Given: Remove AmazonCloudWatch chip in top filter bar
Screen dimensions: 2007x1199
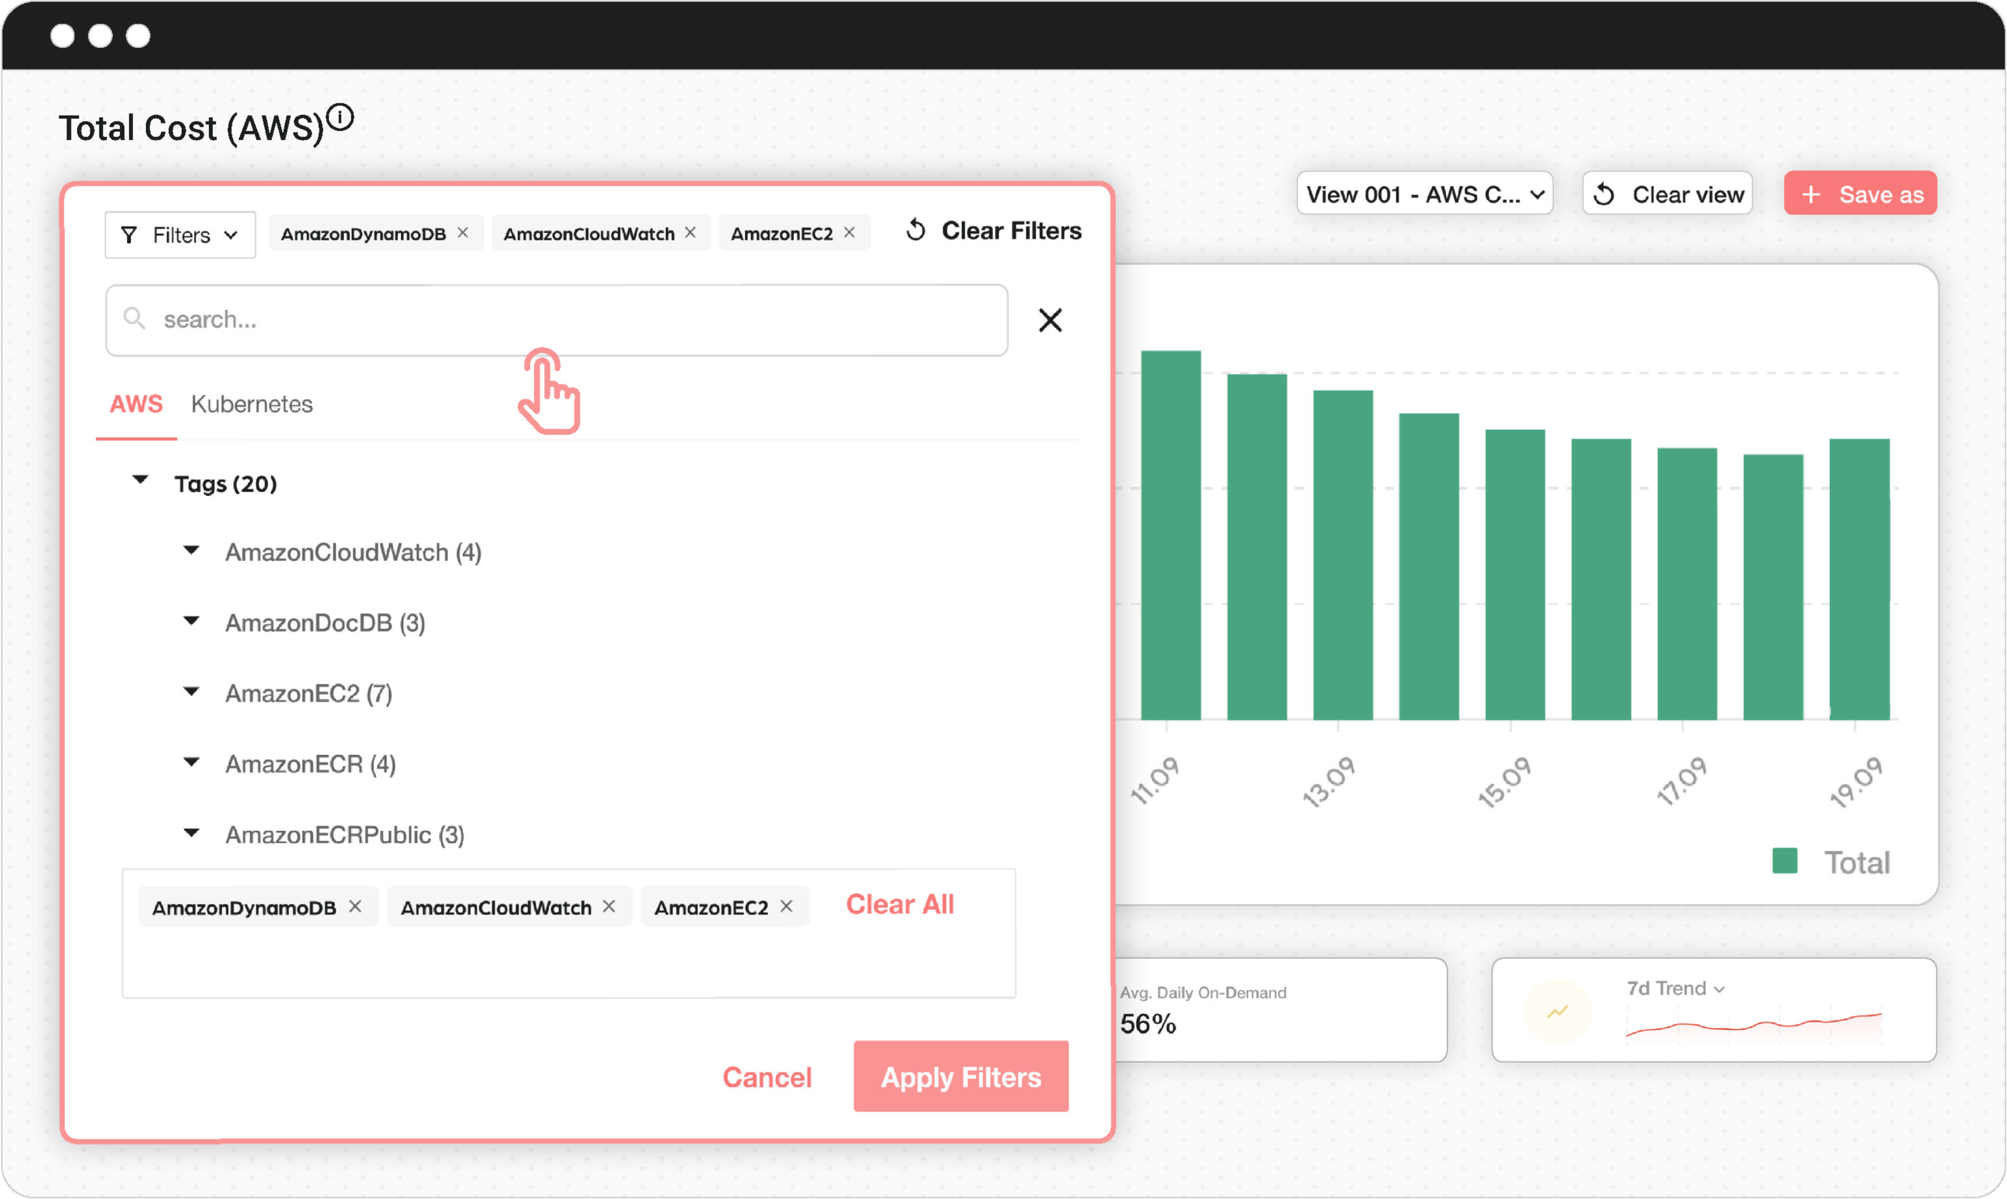Looking at the screenshot, I should [691, 232].
